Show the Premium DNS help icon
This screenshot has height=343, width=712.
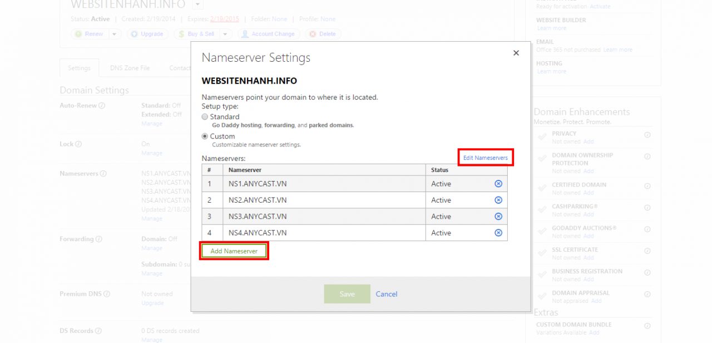[107, 294]
